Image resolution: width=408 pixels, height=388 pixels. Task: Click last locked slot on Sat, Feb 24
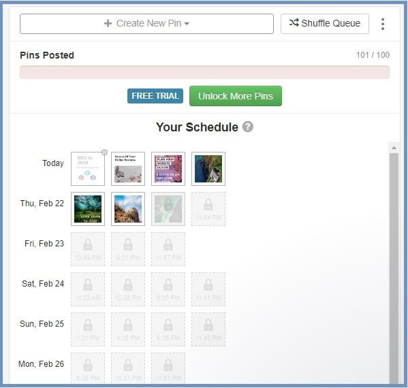click(208, 289)
